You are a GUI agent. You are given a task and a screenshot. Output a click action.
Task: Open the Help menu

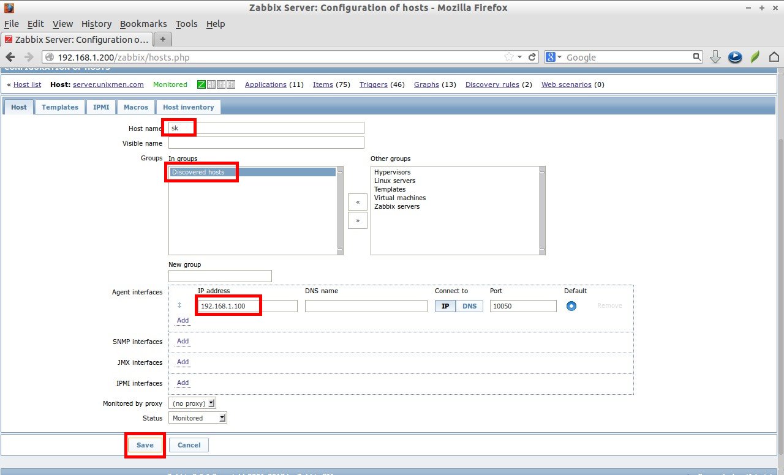[x=216, y=24]
